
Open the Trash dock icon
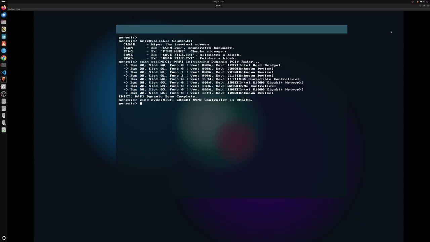tap(4, 130)
